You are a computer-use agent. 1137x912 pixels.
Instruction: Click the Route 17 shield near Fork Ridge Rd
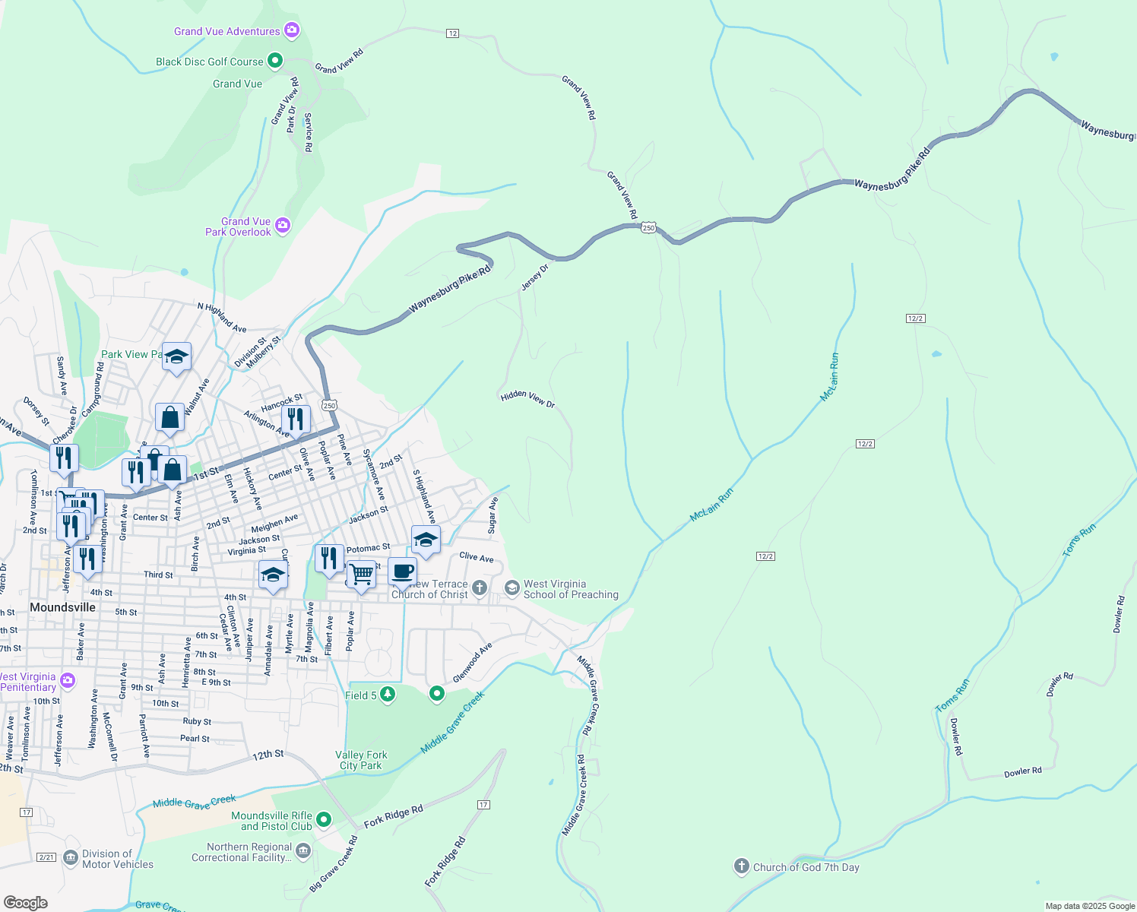(x=484, y=805)
